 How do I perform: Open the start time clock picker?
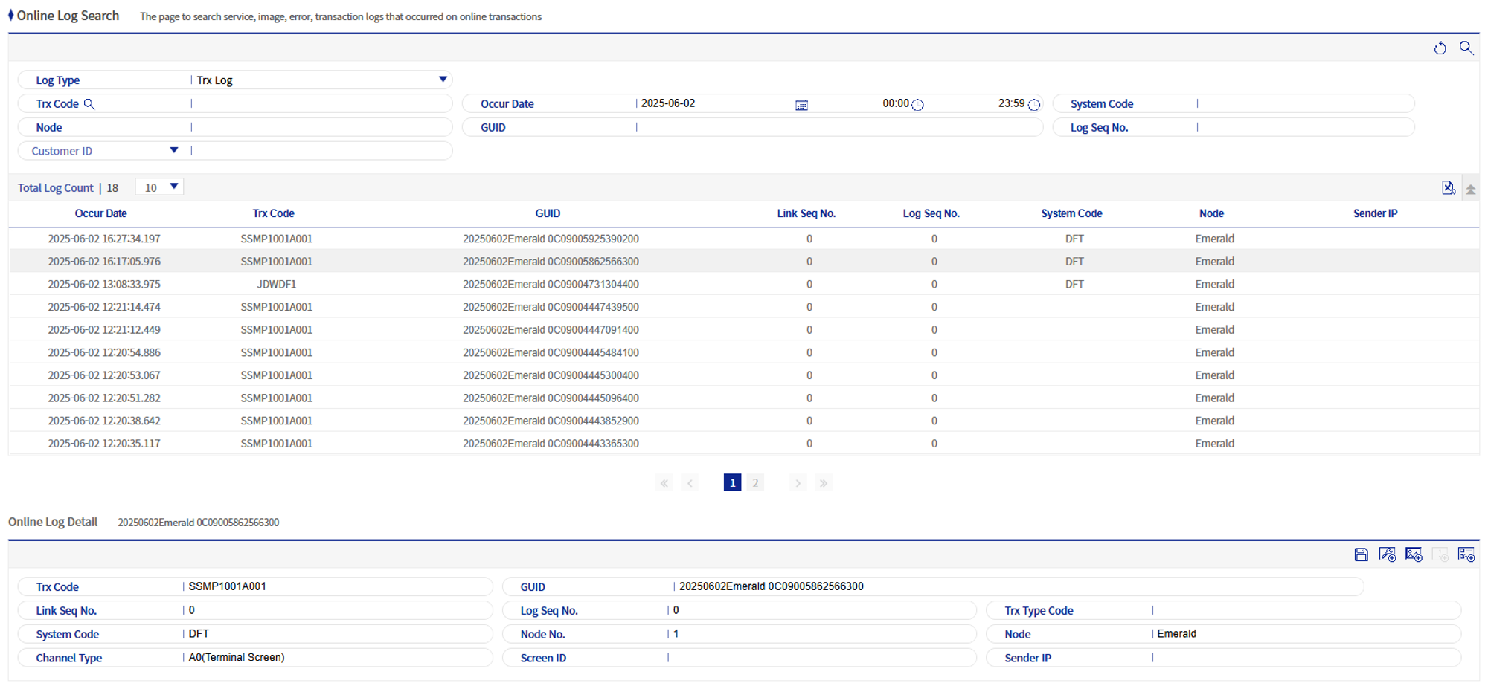pyautogui.click(x=917, y=105)
